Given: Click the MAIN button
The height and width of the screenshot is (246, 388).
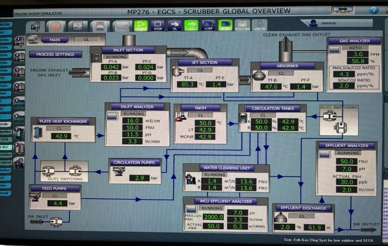Looking at the screenshot, I should point(55,40).
